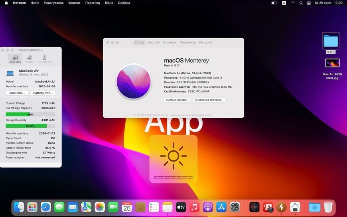Switch to the iOS Device view
The width and height of the screenshot is (347, 217).
[x=45, y=59]
